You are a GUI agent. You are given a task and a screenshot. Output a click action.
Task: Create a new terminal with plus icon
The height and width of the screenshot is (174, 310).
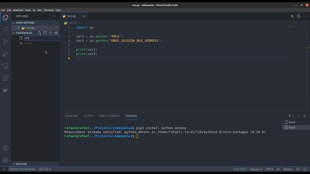(x=290, y=116)
